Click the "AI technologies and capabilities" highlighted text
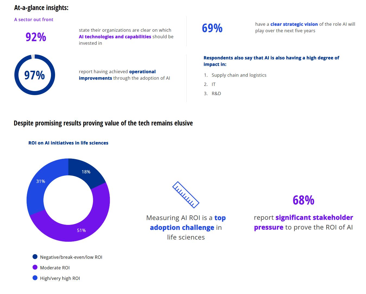The height and width of the screenshot is (294, 366). [115, 37]
